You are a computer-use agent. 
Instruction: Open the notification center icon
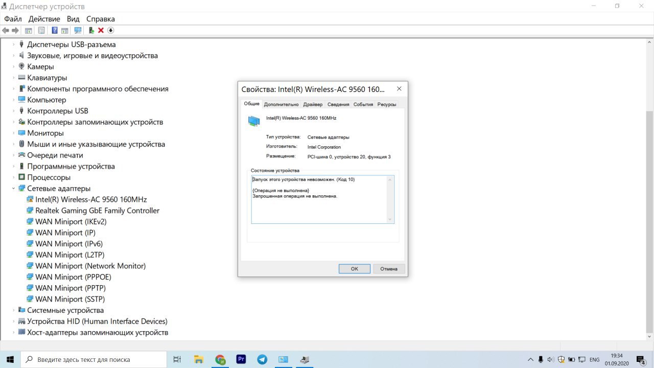coord(640,359)
